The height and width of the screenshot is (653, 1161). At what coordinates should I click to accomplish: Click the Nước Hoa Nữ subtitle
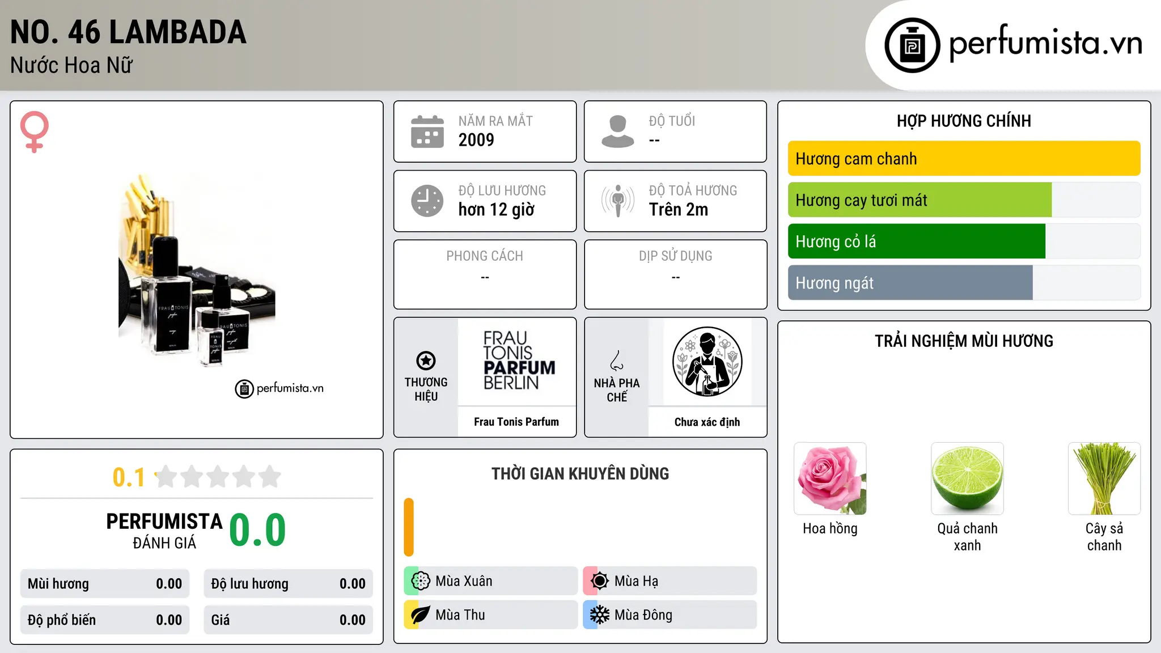pyautogui.click(x=71, y=66)
